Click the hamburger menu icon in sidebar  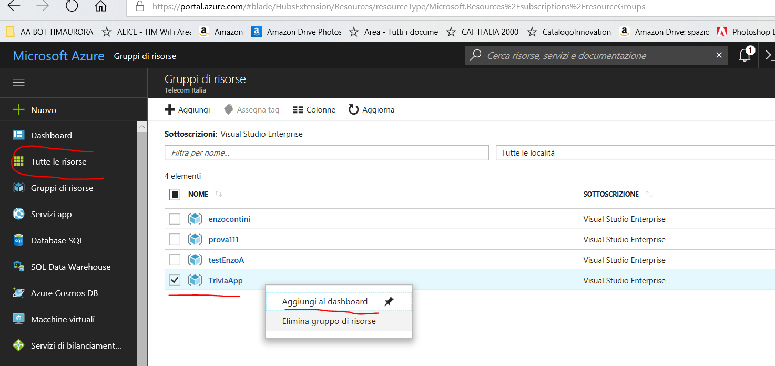tap(18, 83)
